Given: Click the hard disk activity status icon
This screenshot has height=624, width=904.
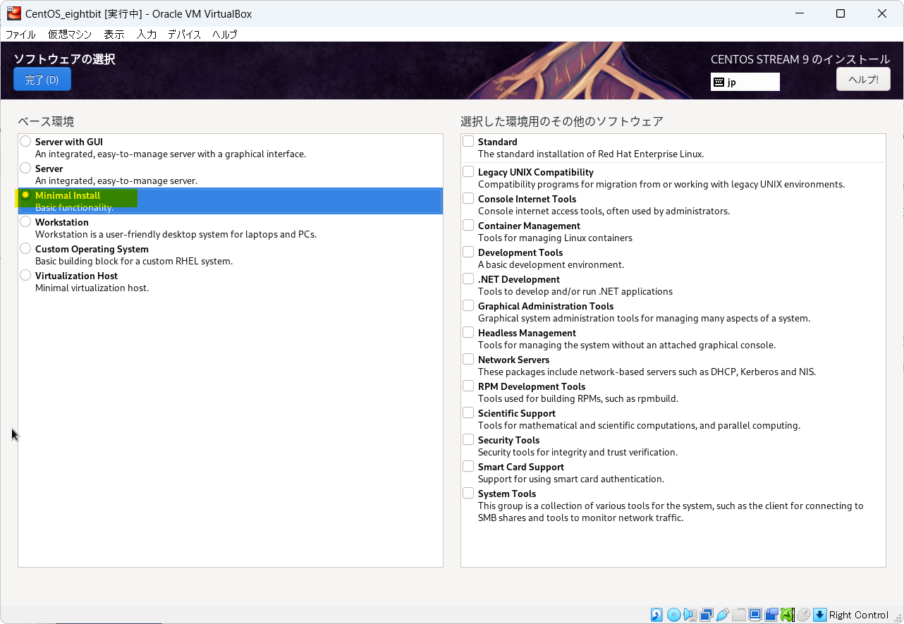Looking at the screenshot, I should 656,615.
